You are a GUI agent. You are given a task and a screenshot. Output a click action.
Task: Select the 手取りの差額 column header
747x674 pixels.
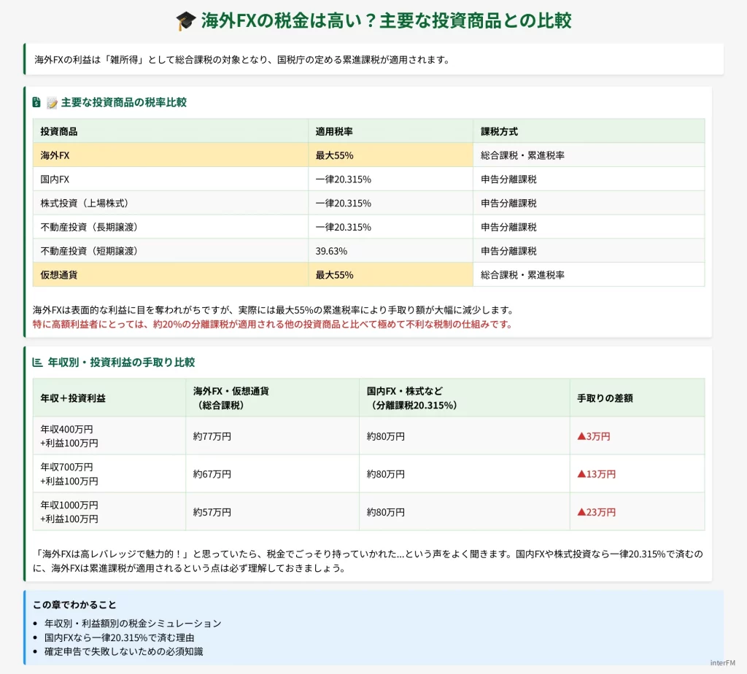tap(605, 398)
